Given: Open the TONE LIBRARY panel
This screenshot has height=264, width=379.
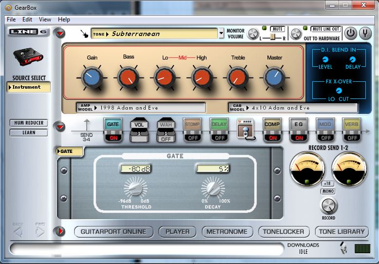Looking at the screenshot, I should [x=342, y=231].
